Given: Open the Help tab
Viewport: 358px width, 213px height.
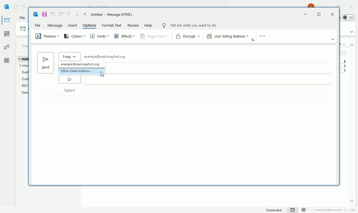Looking at the screenshot, I should pos(148,25).
